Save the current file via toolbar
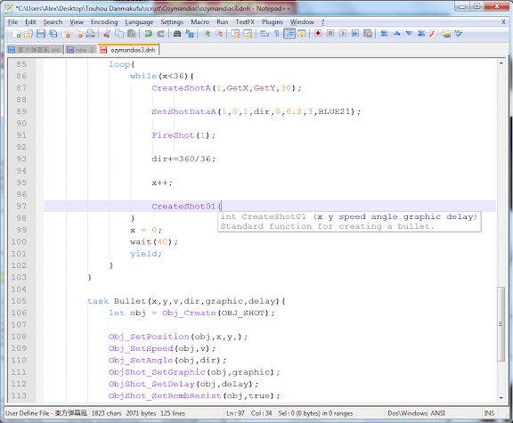 [41, 33]
